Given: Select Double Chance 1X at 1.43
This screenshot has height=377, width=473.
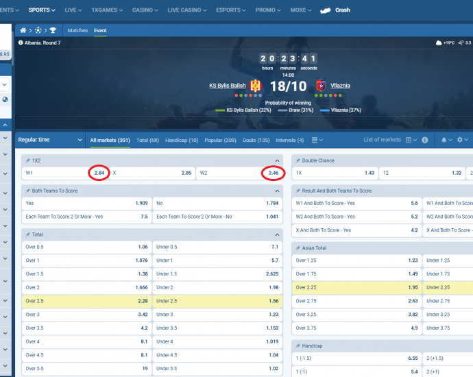Looking at the screenshot, I should click(x=335, y=173).
